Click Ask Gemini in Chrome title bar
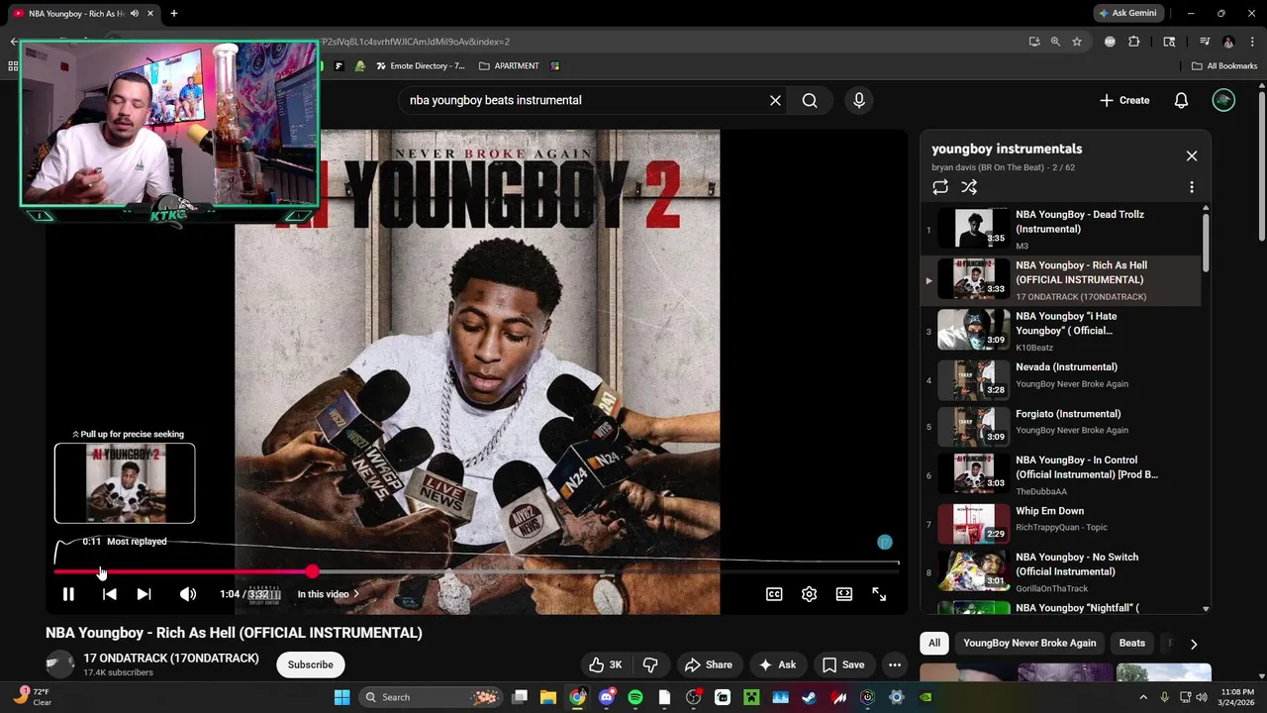This screenshot has height=713, width=1267. click(1128, 13)
